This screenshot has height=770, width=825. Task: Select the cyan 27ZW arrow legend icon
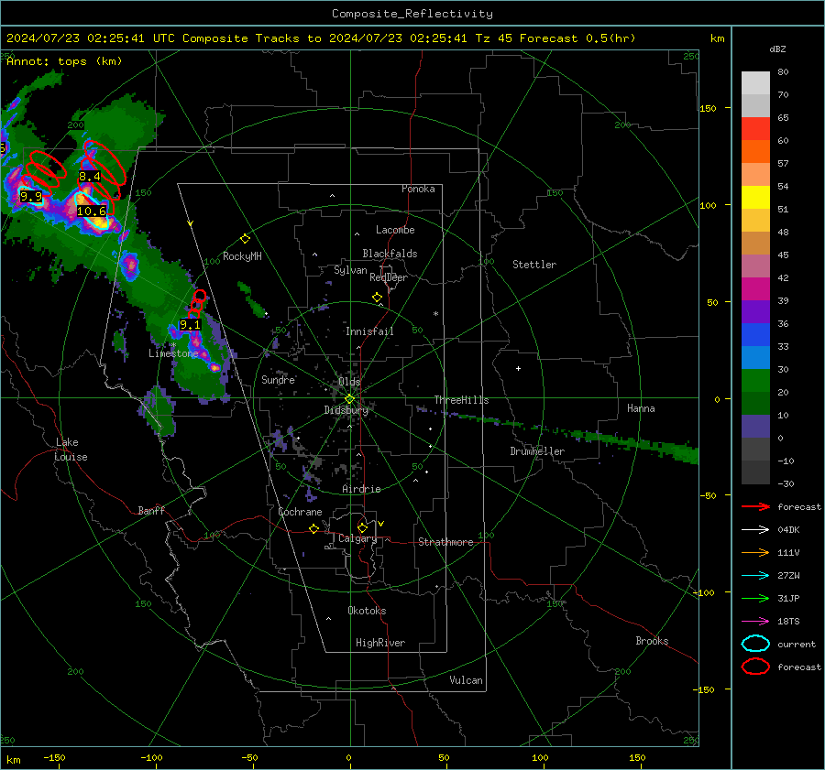pos(755,576)
